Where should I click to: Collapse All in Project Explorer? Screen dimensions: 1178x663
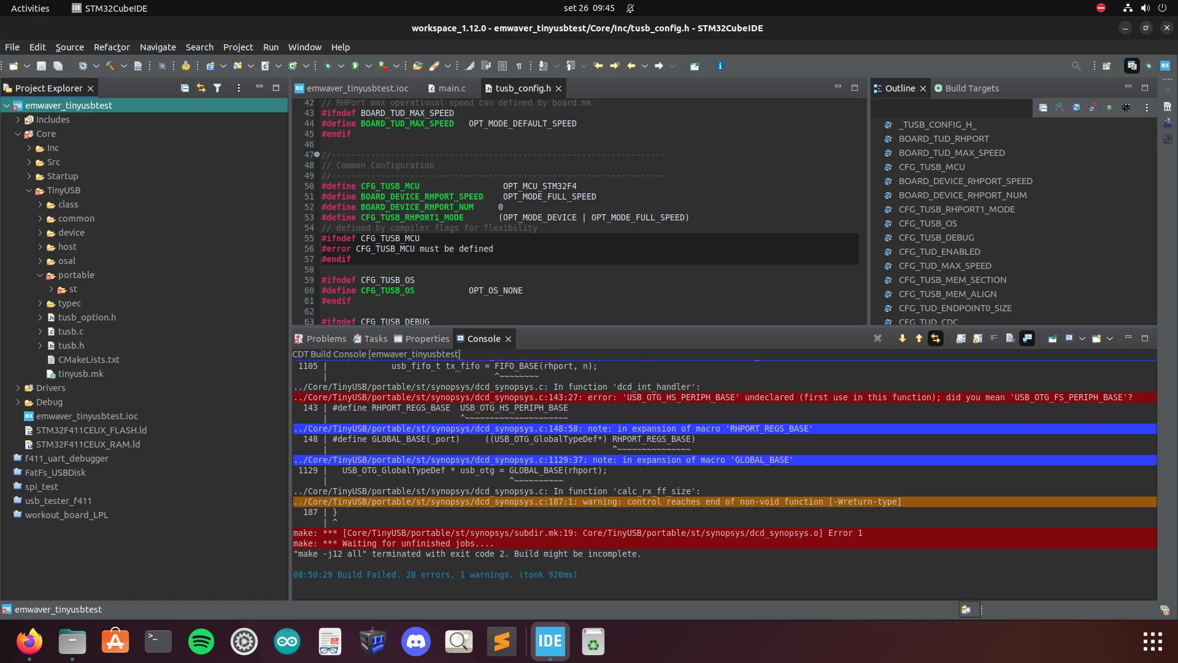(x=185, y=88)
